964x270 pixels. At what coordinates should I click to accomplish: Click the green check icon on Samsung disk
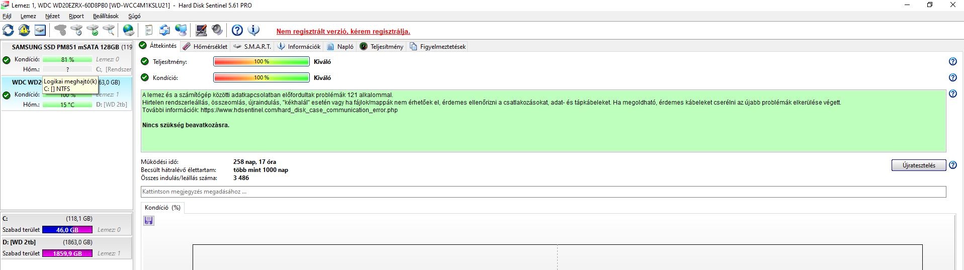[x=7, y=60]
